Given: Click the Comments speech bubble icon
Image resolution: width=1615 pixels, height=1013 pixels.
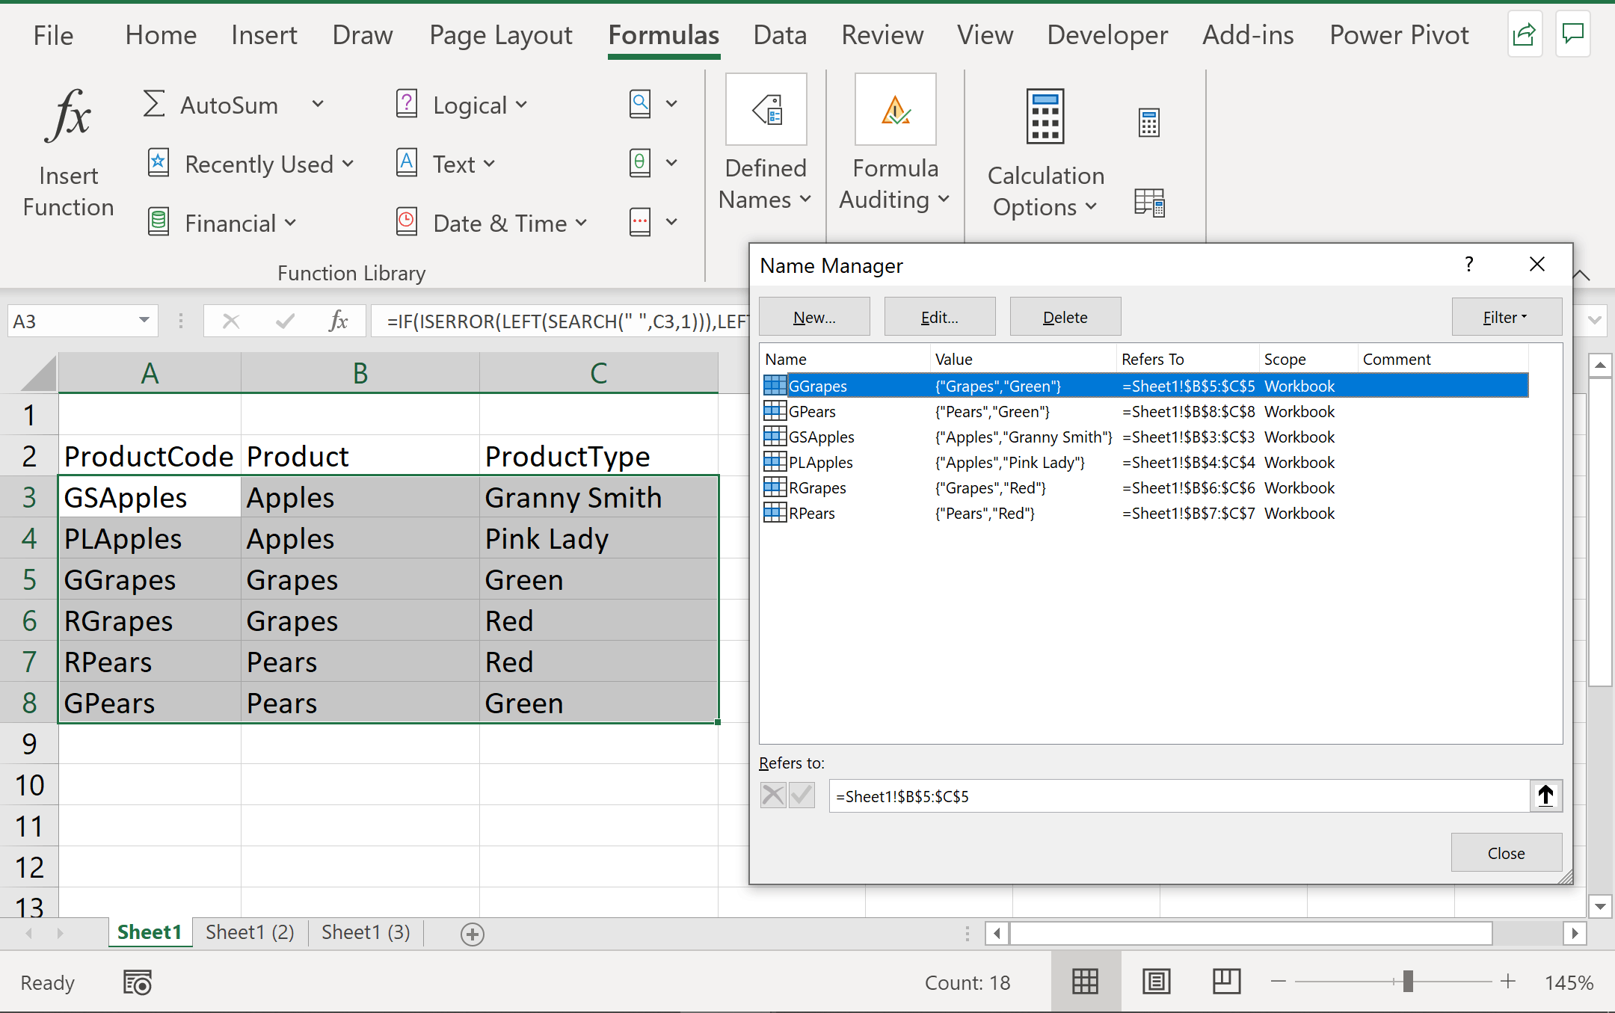Looking at the screenshot, I should point(1573,34).
